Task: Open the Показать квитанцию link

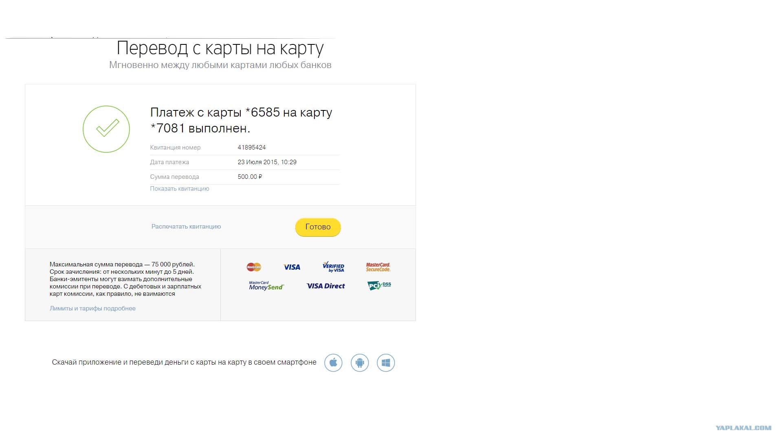Action: pos(180,189)
